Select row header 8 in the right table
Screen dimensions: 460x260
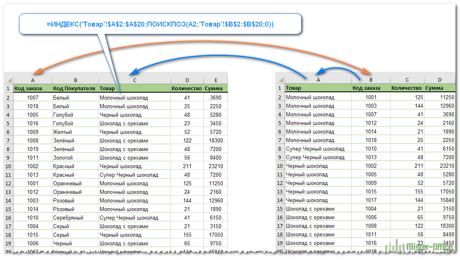(280, 149)
